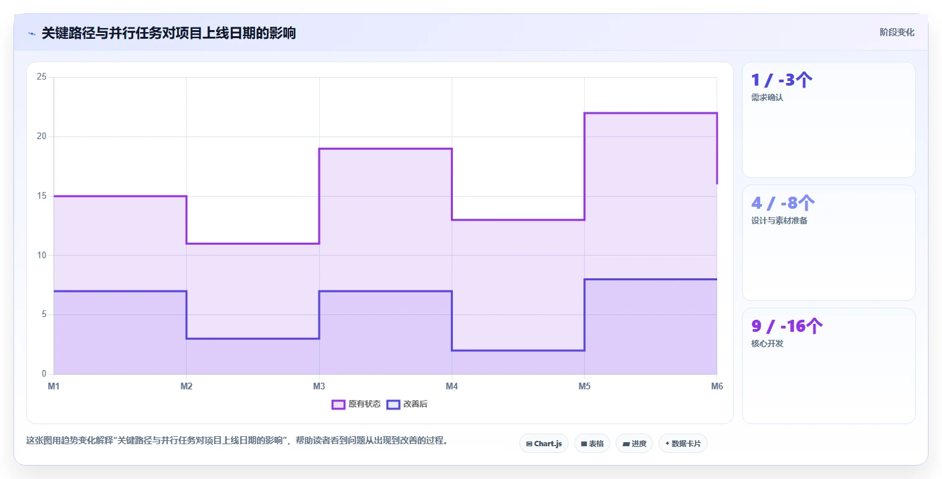Image resolution: width=942 pixels, height=479 pixels.
Task: Click the Chart.js pill button
Action: (544, 444)
